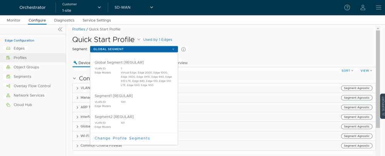
Task: Select Segment1 [REGULAR] from the list
Action: 114,96
